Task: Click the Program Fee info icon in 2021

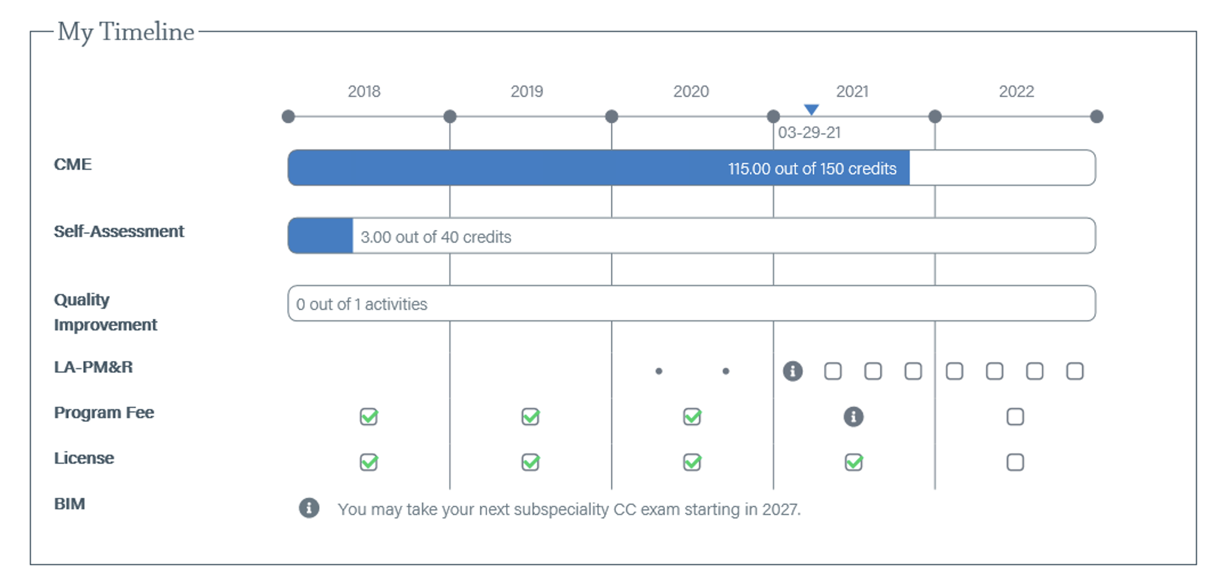Action: [853, 417]
